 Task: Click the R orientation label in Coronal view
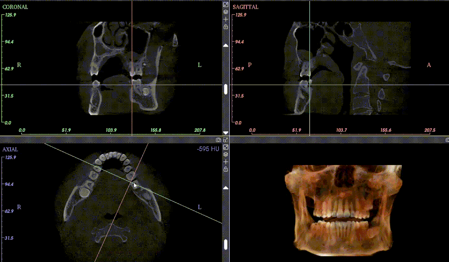tap(19, 65)
